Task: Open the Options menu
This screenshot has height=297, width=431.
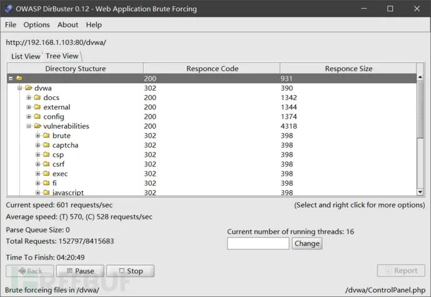Action: pyautogui.click(x=37, y=25)
